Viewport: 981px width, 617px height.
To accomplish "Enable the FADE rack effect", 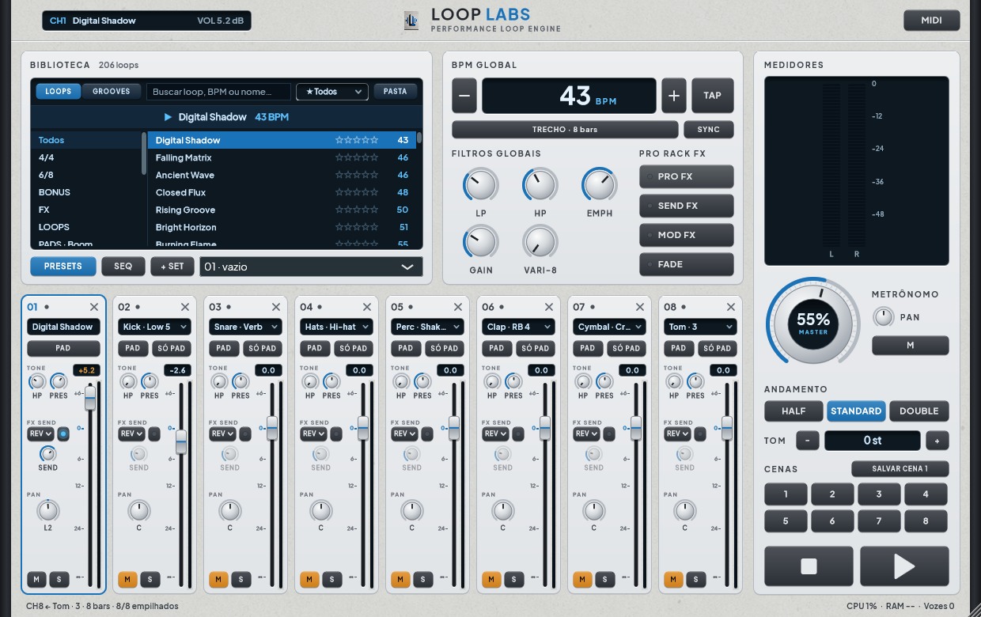I will [x=686, y=264].
